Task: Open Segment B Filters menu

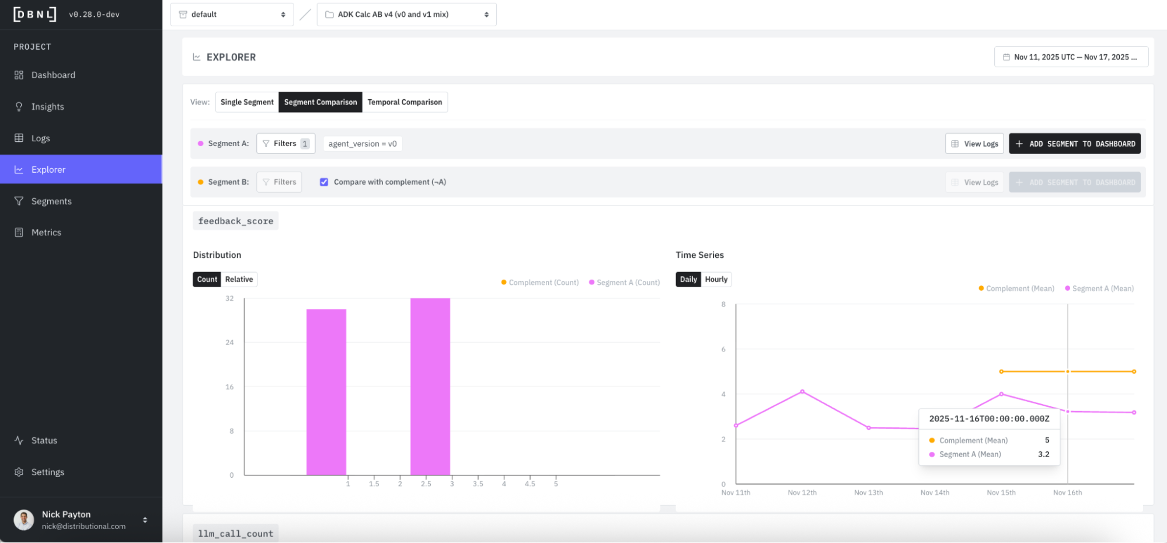Action: point(279,182)
